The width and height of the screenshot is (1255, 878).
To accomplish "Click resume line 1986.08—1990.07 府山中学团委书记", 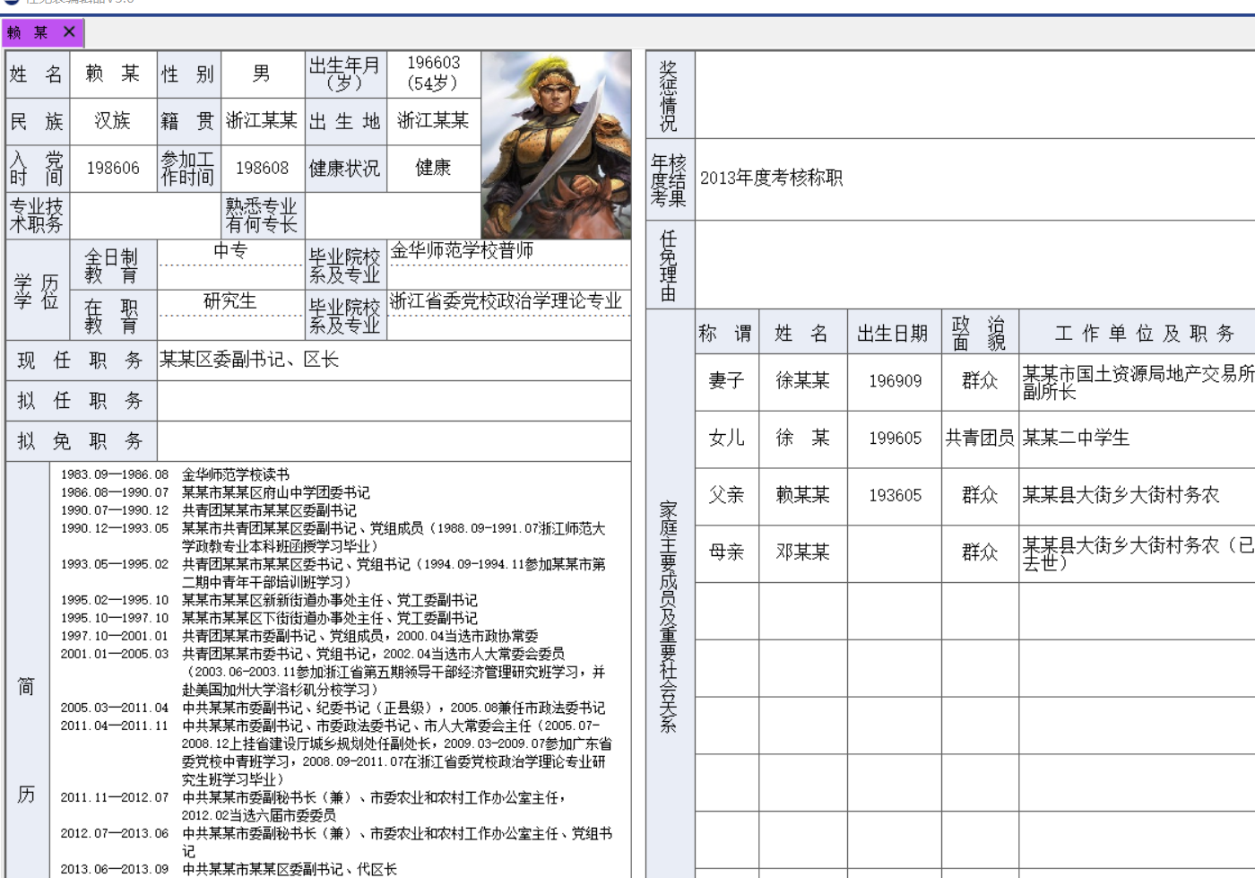I will 215,493.
